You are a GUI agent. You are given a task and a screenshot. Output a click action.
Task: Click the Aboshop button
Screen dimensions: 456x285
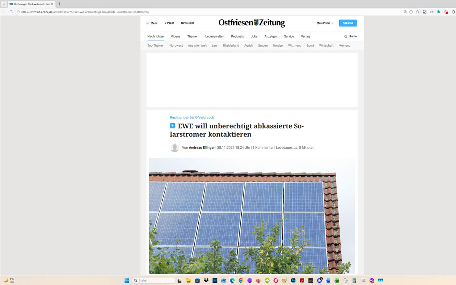(348, 23)
